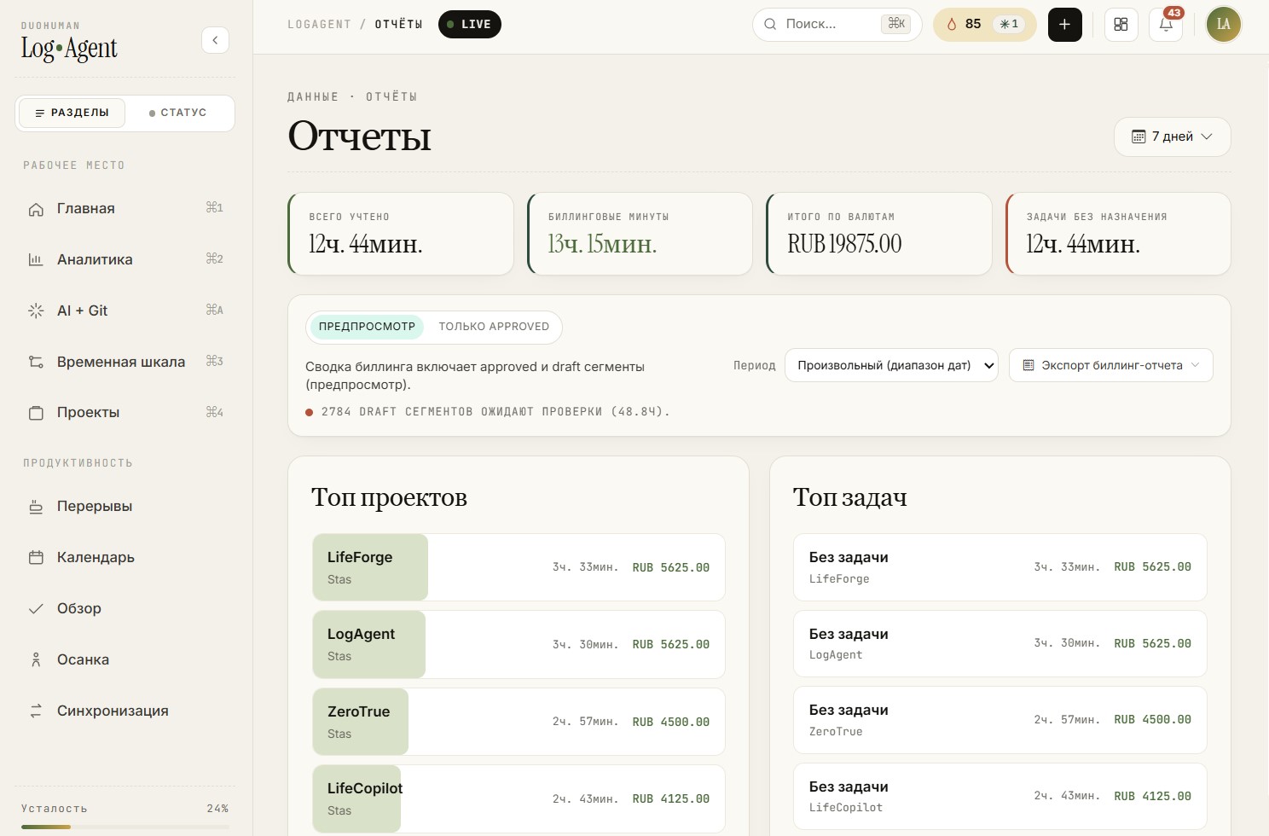The width and height of the screenshot is (1269, 836).
Task: Open the Произвольный (диапазон дат) period select
Action: pyautogui.click(x=891, y=365)
